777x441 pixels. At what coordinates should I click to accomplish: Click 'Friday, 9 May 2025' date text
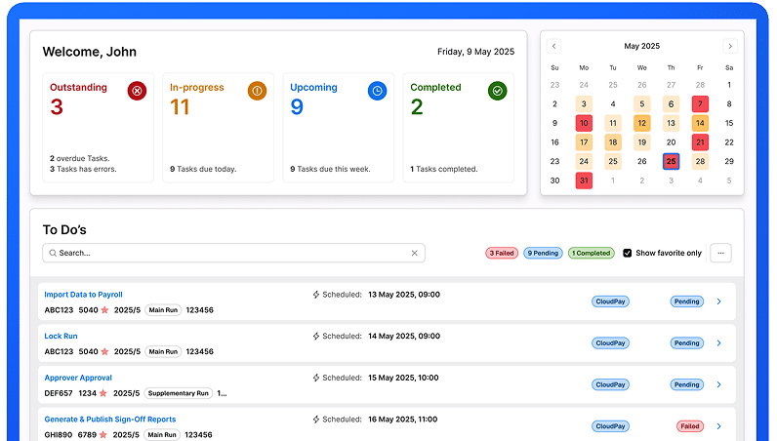[x=475, y=52]
